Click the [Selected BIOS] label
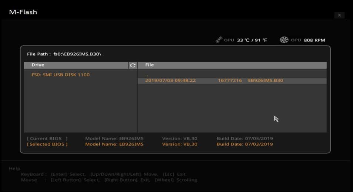 [x=47, y=144]
